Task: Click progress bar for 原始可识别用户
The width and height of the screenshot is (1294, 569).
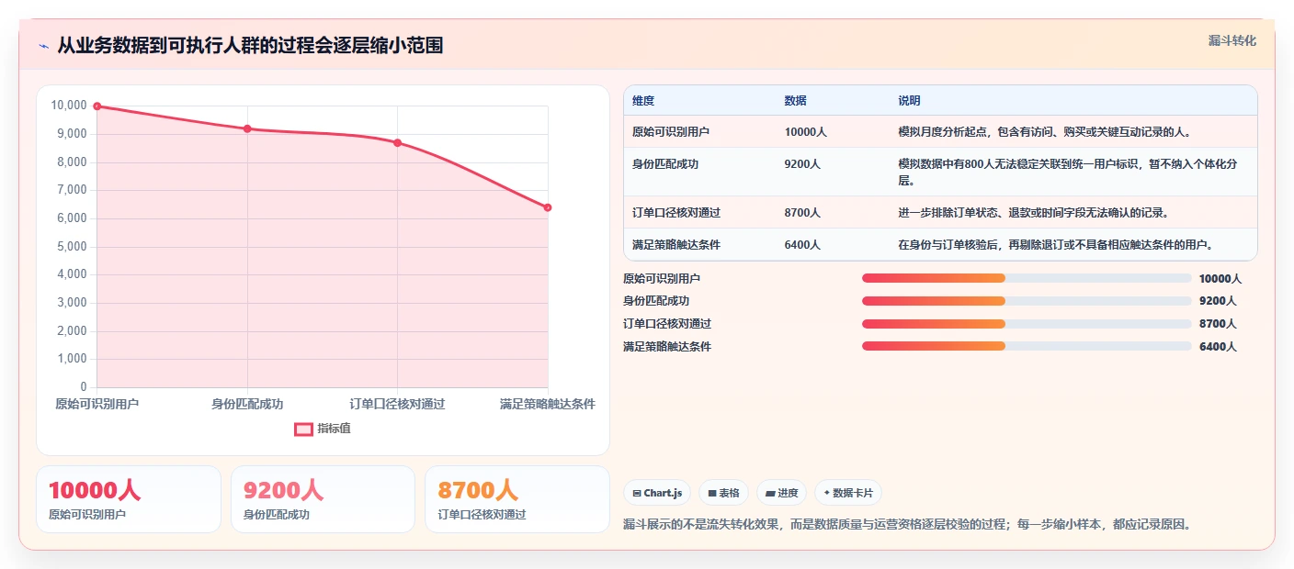Action: [1027, 278]
